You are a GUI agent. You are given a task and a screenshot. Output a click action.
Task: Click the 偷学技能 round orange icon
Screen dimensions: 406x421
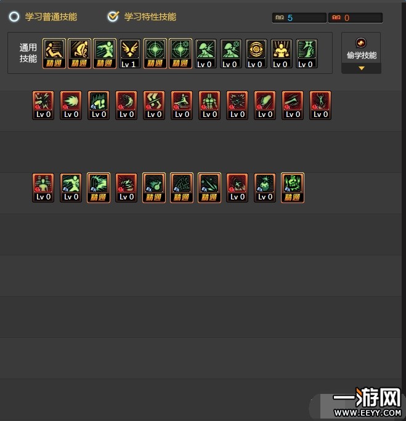pyautogui.click(x=360, y=42)
